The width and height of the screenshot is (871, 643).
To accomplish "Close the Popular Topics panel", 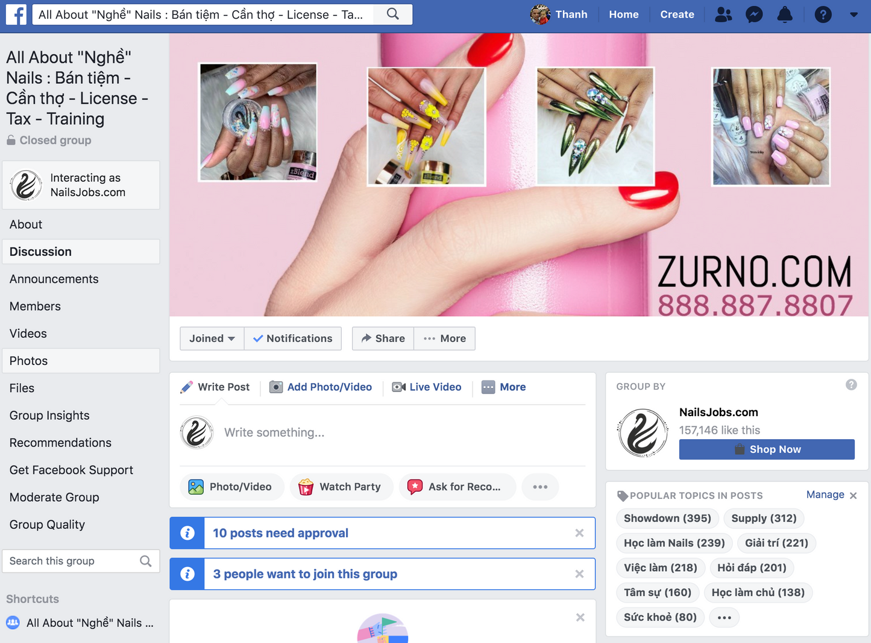I will click(854, 495).
